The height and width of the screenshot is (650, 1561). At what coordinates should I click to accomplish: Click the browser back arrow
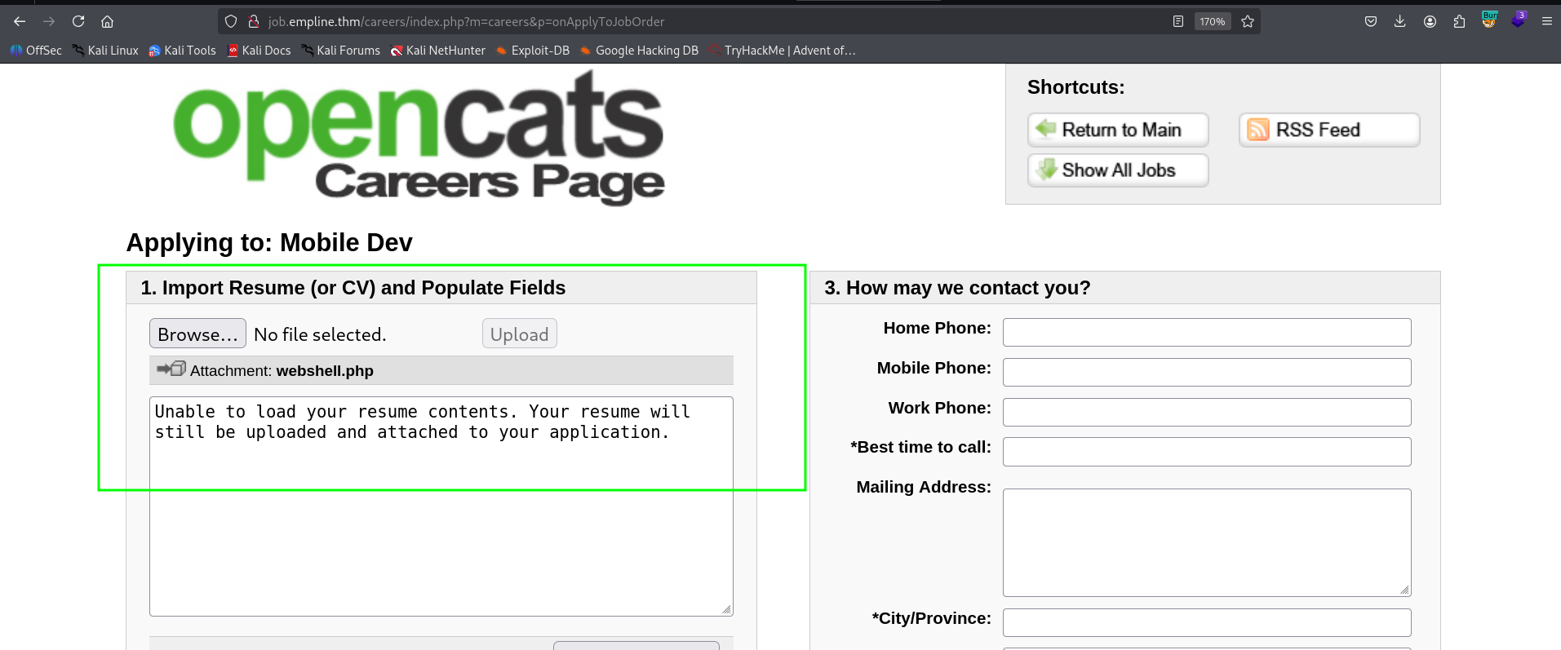20,21
